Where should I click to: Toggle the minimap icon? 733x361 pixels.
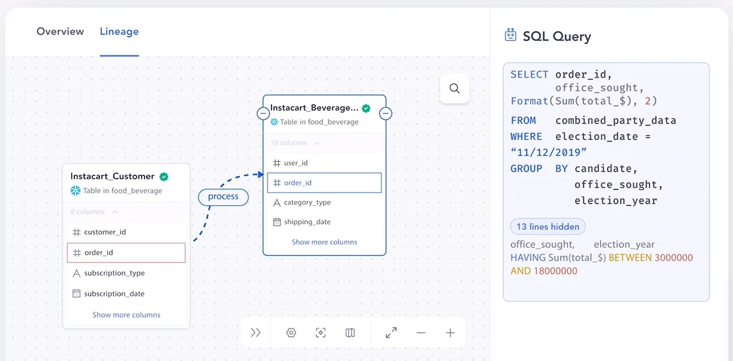coord(350,333)
